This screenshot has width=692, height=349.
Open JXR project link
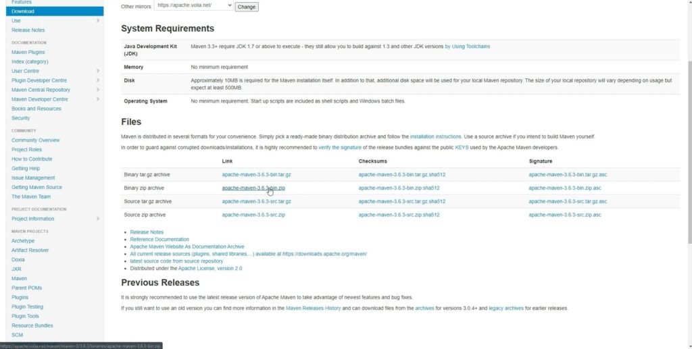point(16,269)
